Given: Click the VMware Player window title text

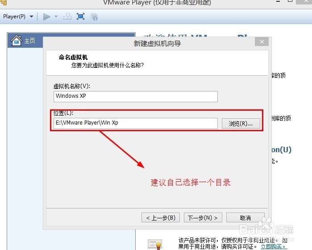Looking at the screenshot, I should tap(157, 3).
